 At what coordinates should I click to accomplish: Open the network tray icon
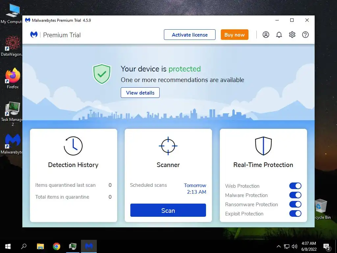[287, 246]
